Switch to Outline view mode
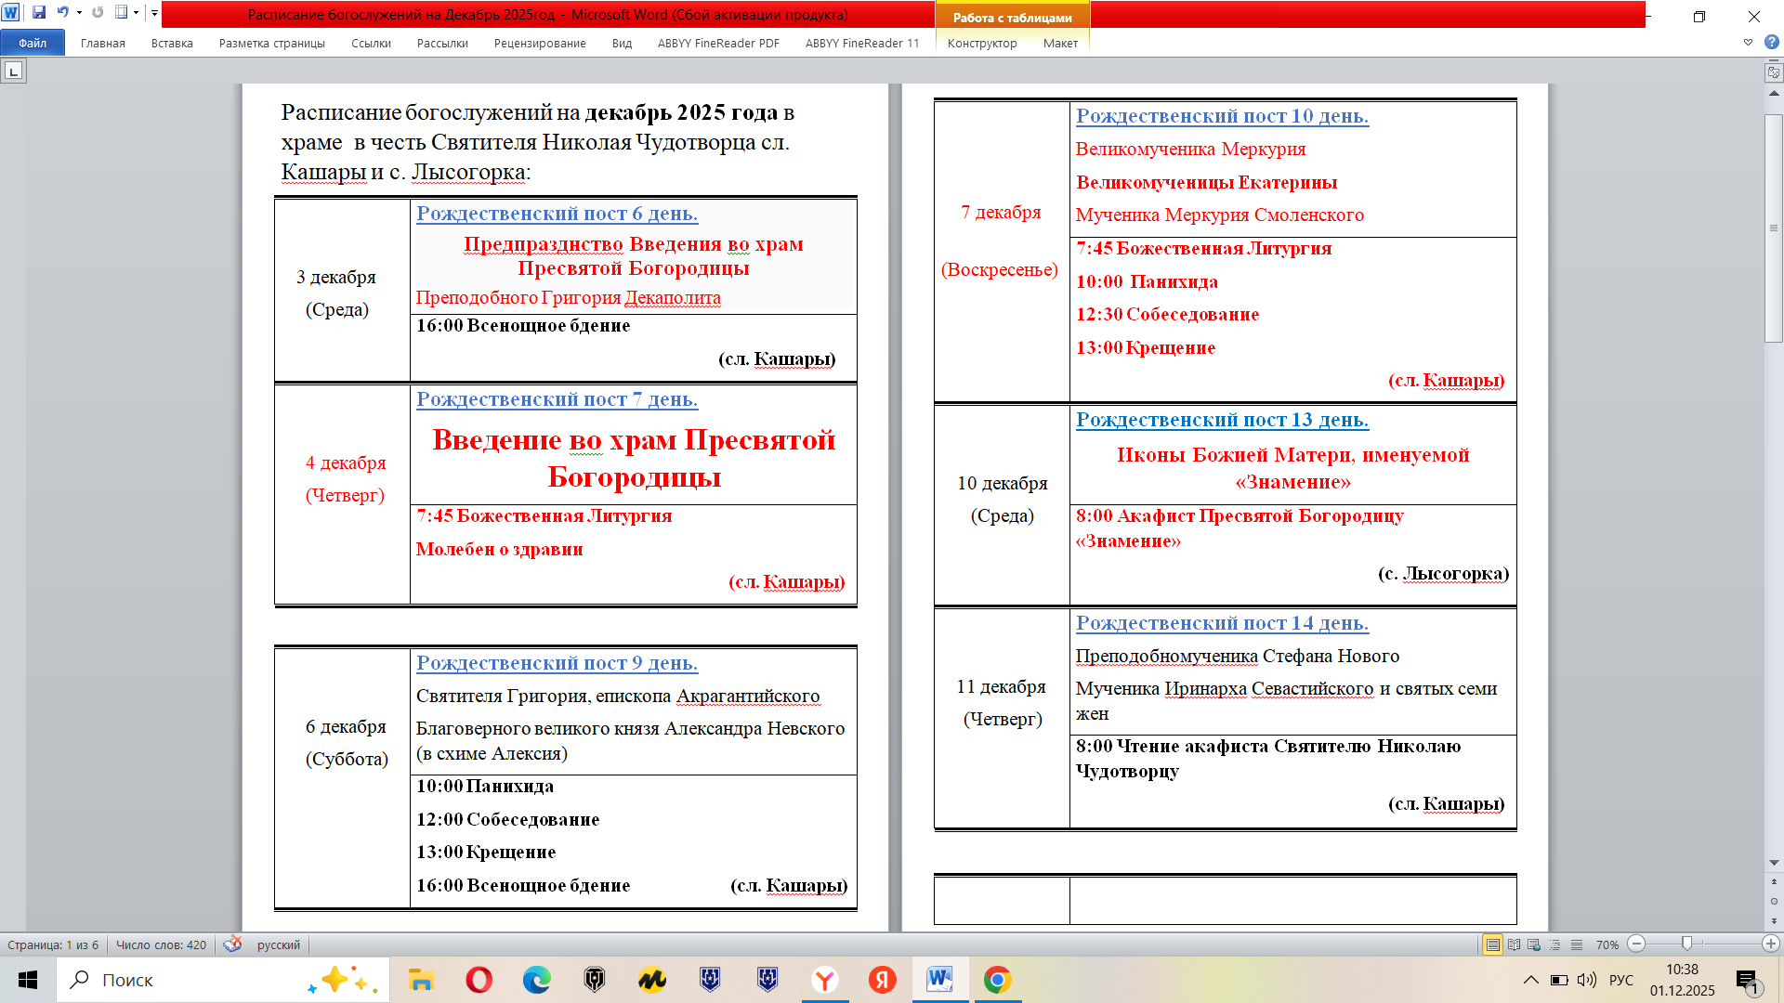 tap(1555, 944)
